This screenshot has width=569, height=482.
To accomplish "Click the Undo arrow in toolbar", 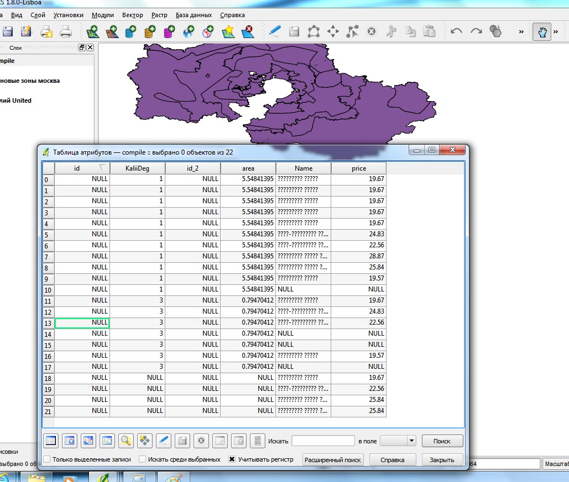I will coord(456,31).
